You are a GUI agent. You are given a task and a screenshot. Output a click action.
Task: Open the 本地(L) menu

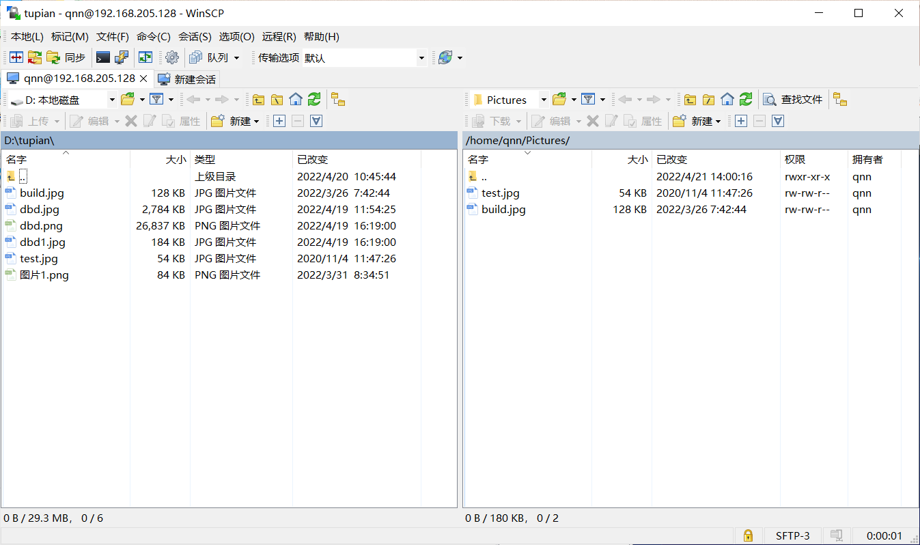[x=27, y=37]
